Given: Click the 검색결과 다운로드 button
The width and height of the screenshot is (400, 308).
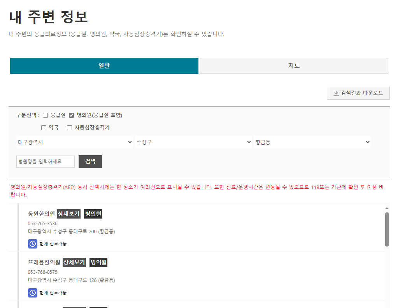Looking at the screenshot, I should (x=358, y=93).
